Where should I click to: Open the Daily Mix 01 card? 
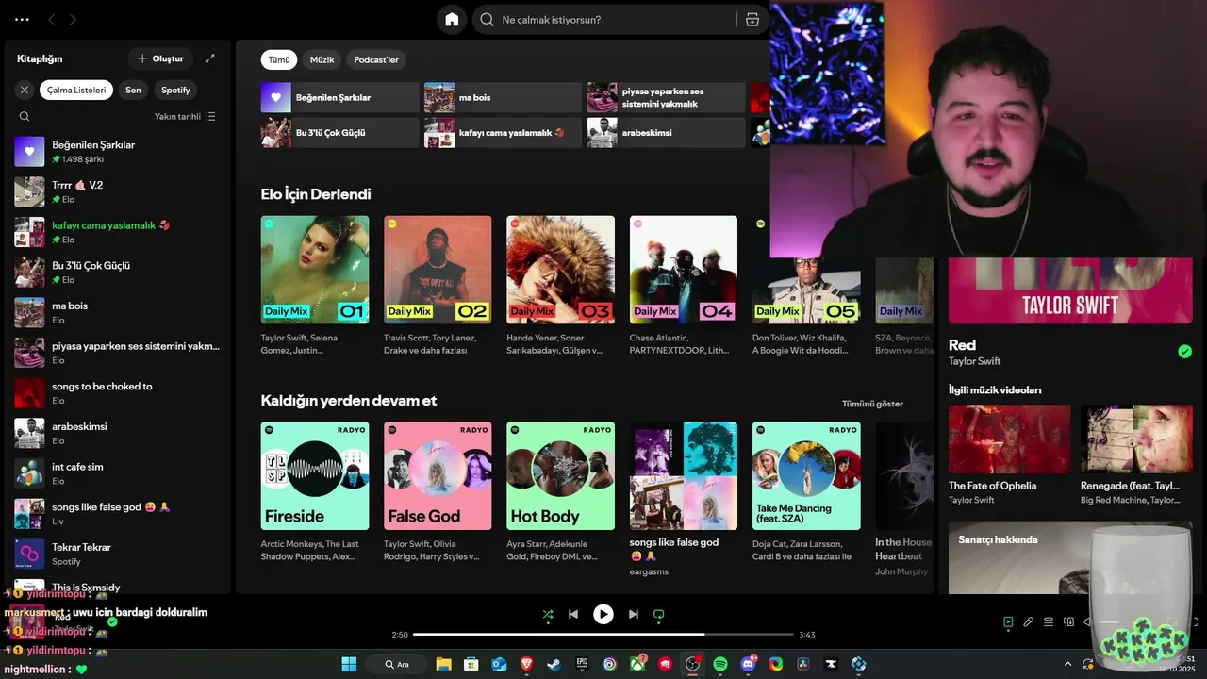315,288
